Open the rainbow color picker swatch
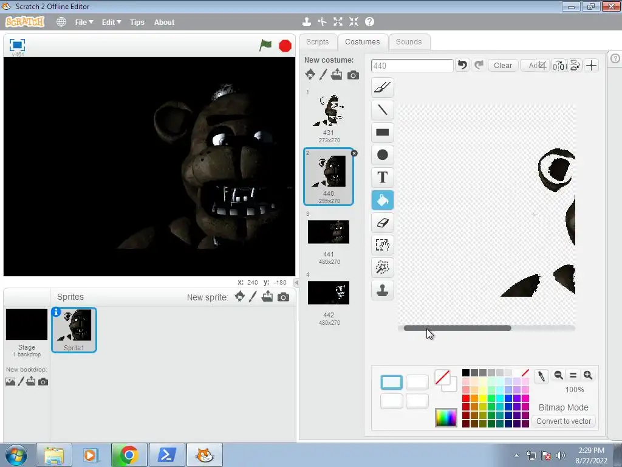Viewport: 622px width, 467px height. [446, 417]
